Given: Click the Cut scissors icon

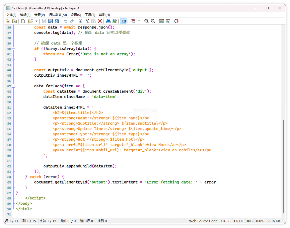Looking at the screenshot, I should (x=80, y=21).
